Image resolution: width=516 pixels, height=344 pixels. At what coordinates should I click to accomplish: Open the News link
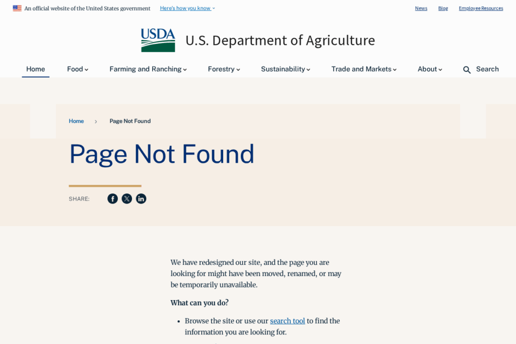click(x=421, y=8)
